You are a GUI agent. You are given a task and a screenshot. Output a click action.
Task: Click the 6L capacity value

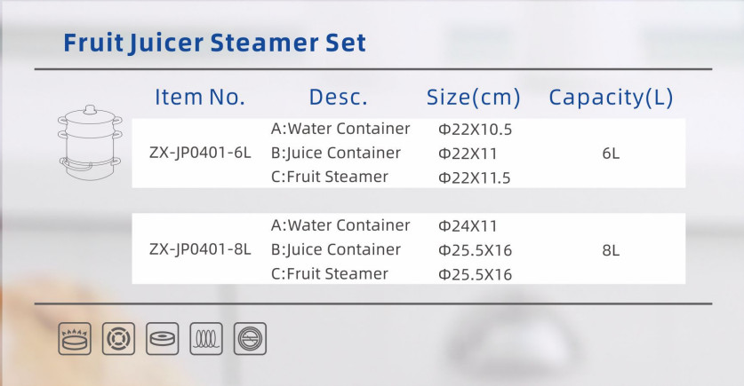point(611,154)
